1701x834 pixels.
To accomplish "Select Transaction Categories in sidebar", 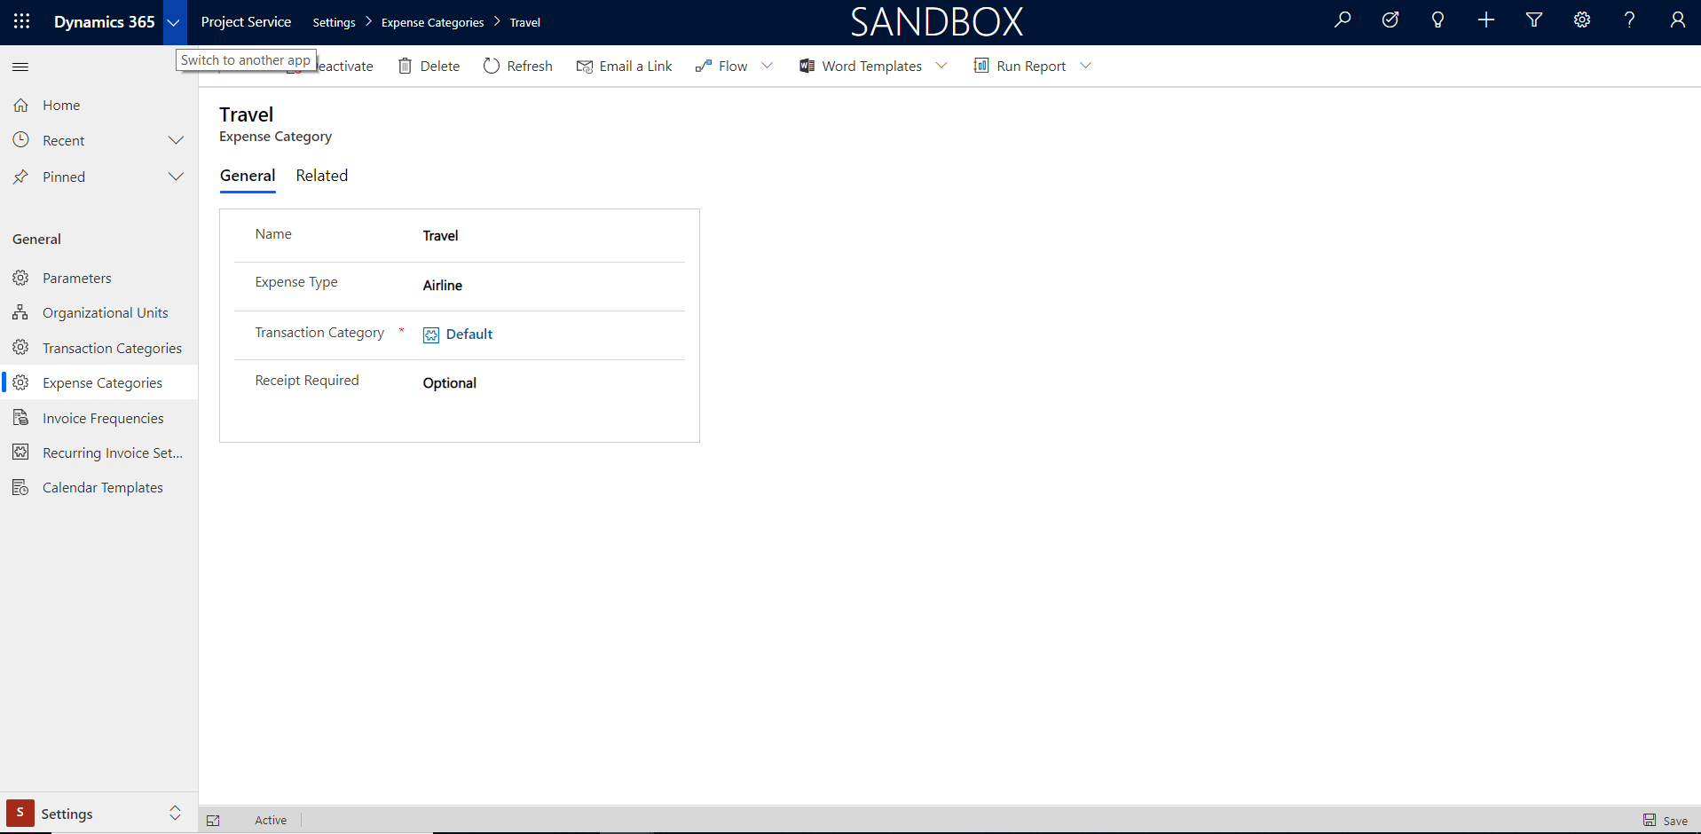I will coord(112,348).
